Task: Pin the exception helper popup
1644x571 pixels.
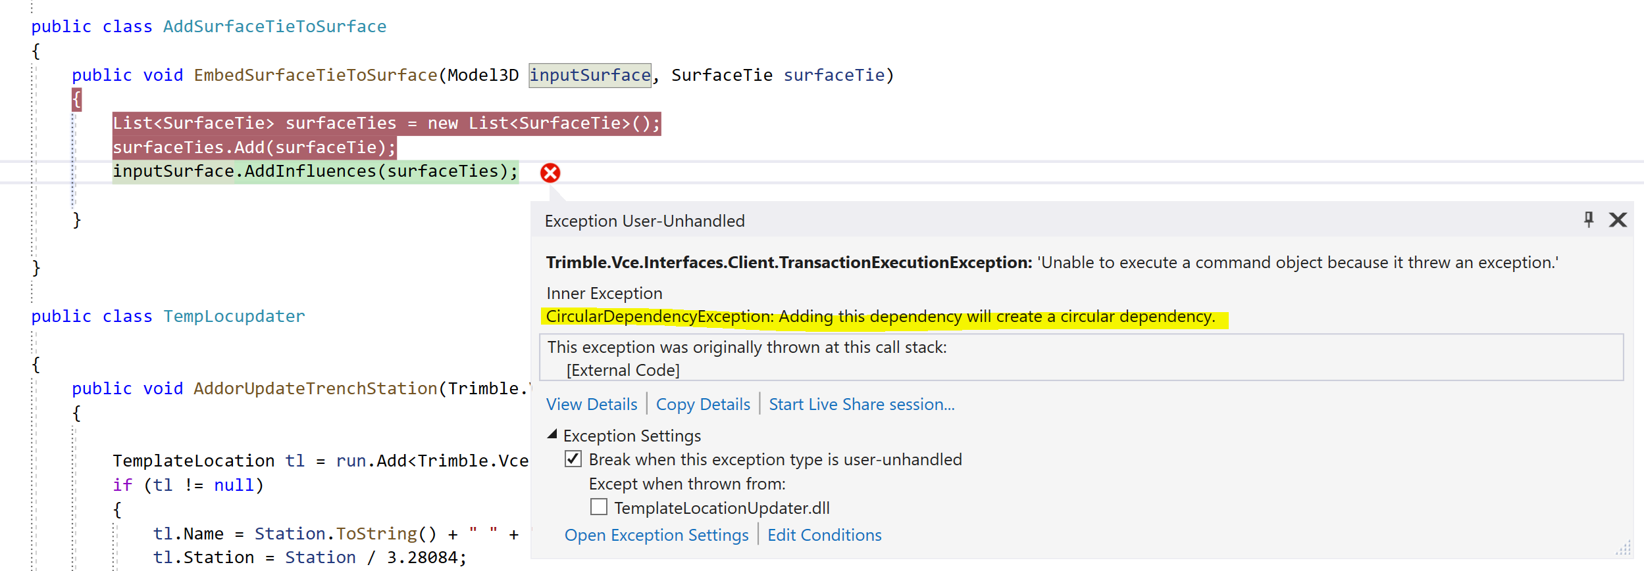Action: 1589,219
